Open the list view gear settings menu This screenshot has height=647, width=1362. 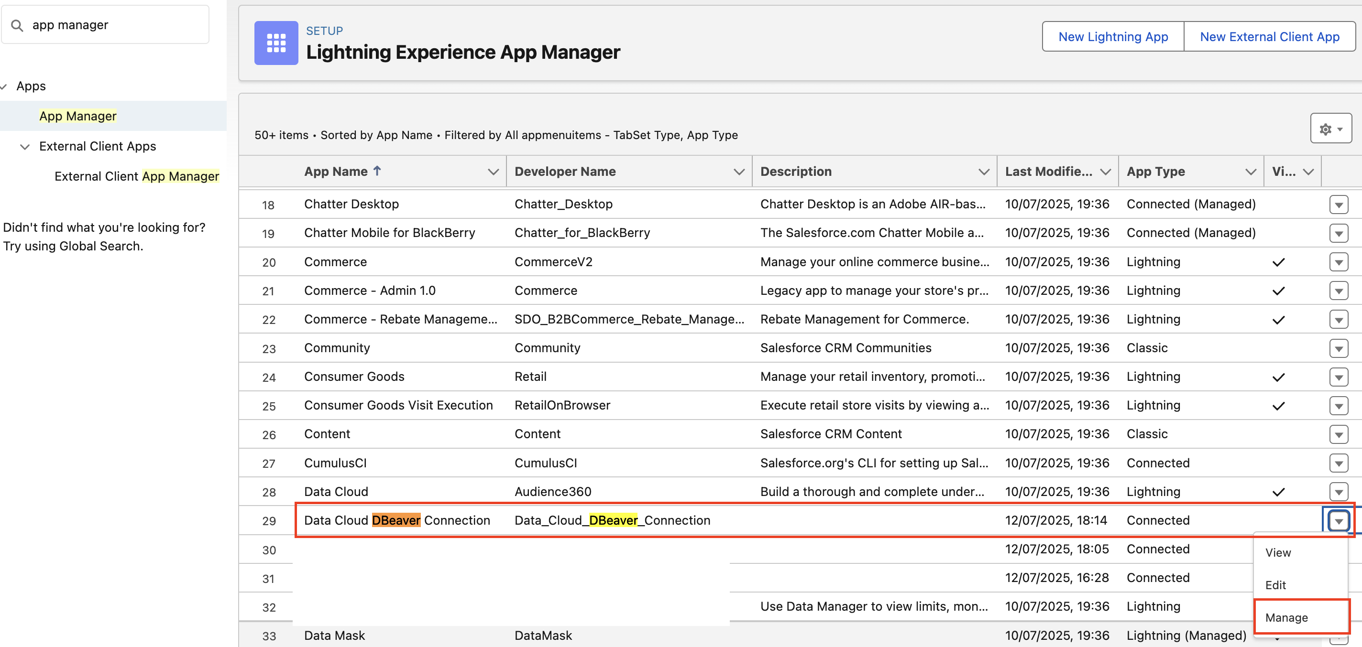point(1330,129)
